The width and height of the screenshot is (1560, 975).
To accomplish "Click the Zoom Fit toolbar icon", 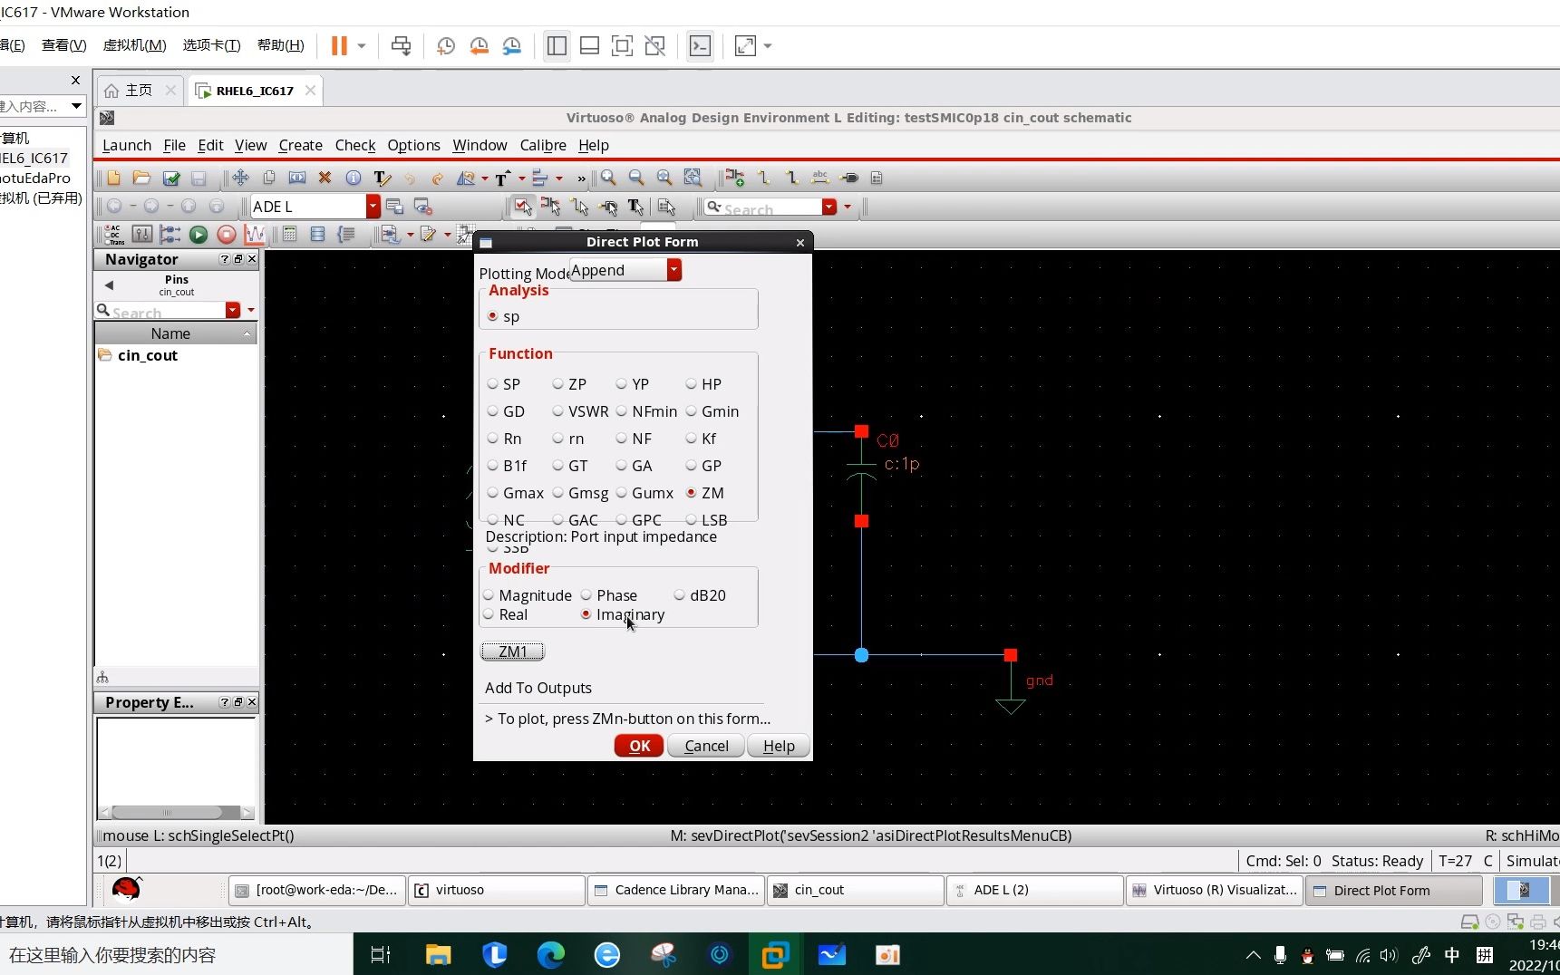I will coord(666,178).
